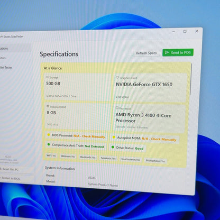Click the Processor icon
The height and width of the screenshot is (220, 220).
pos(117,108)
